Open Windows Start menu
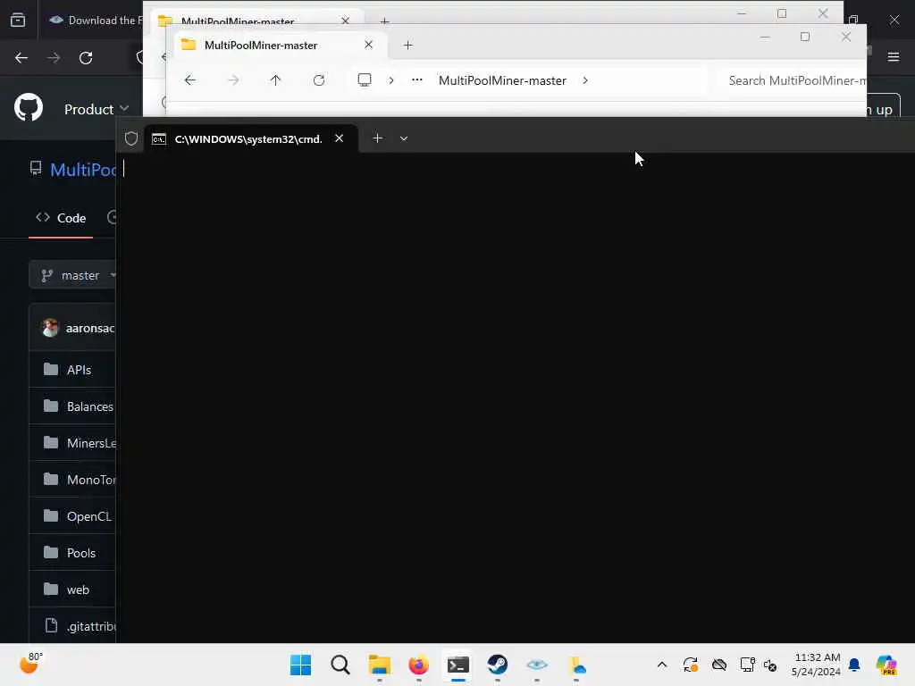915x686 pixels. tap(300, 665)
